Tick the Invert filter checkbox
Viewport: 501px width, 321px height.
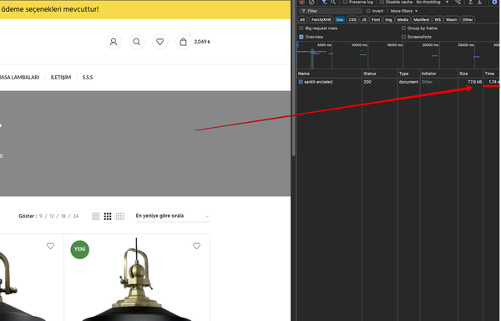pos(368,11)
